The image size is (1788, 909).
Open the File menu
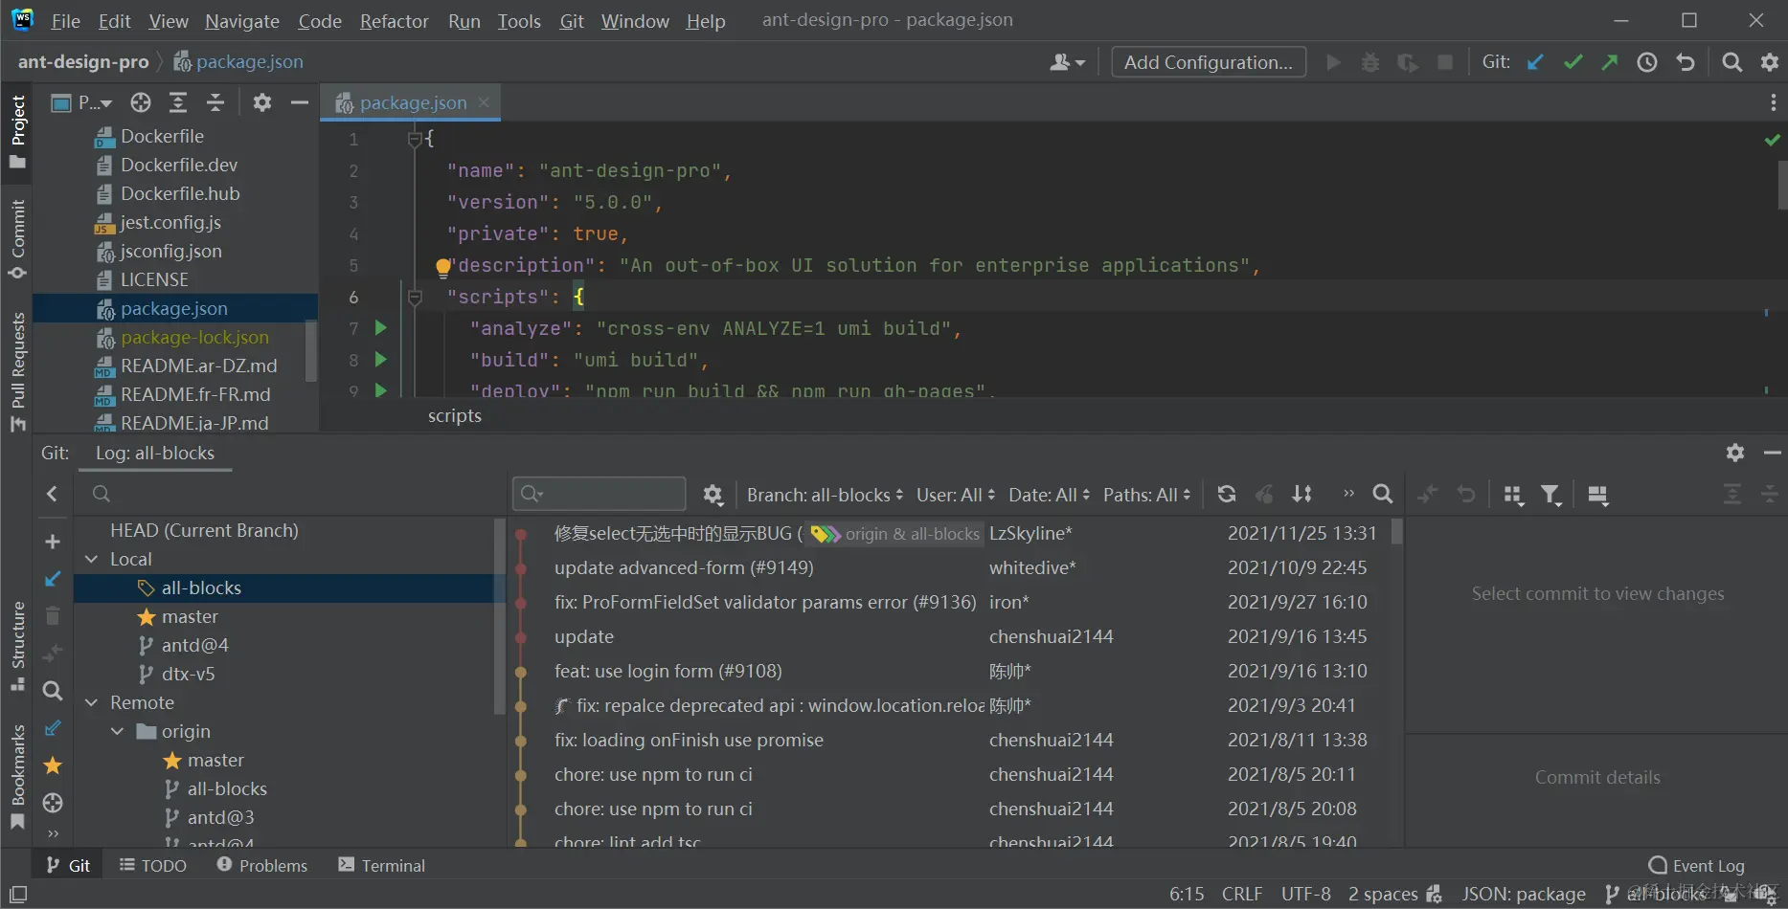pyautogui.click(x=66, y=21)
